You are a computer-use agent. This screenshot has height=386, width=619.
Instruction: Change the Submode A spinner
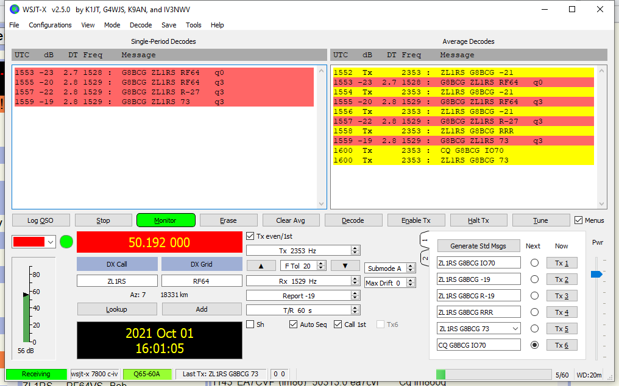click(411, 268)
